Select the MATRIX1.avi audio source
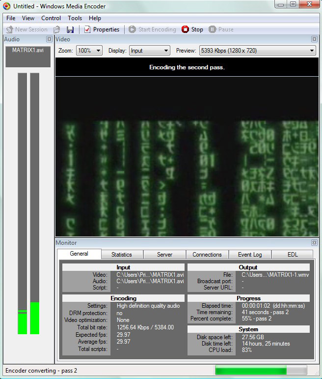The height and width of the screenshot is (379, 322). coord(28,57)
